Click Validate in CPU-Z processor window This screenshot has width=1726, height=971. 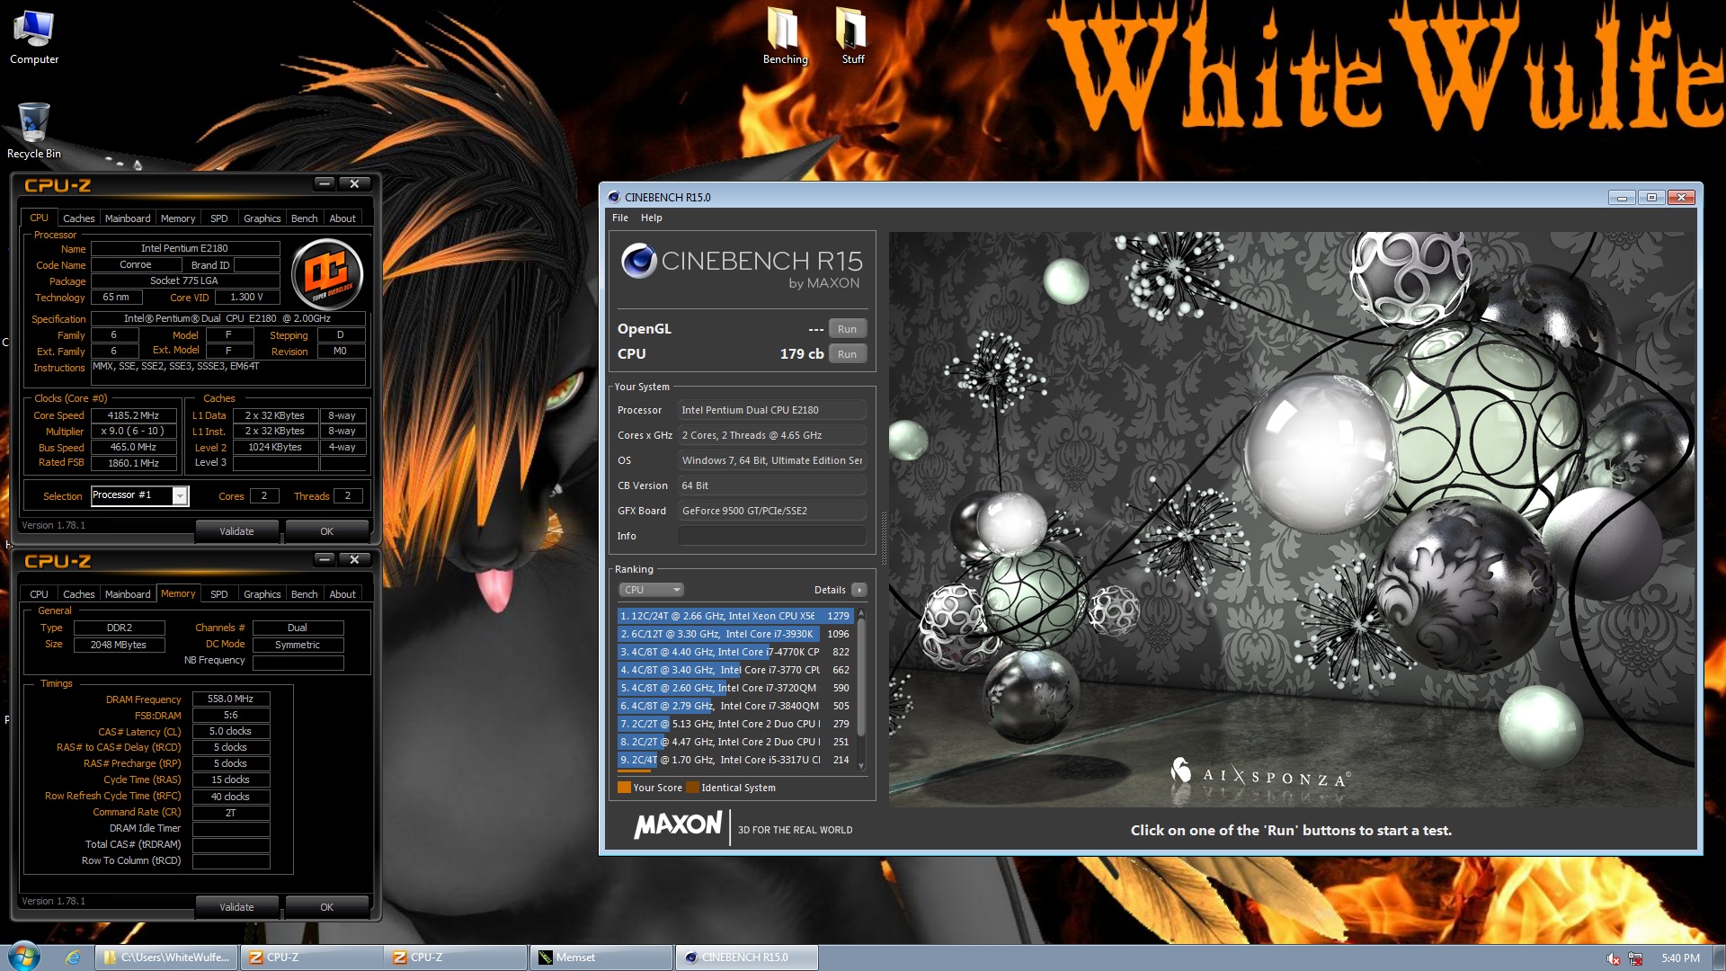click(x=236, y=531)
